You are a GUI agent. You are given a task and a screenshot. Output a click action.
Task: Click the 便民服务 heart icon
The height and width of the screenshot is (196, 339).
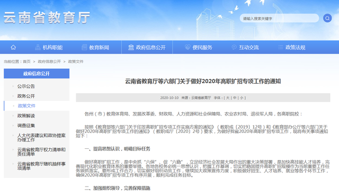[188, 47]
